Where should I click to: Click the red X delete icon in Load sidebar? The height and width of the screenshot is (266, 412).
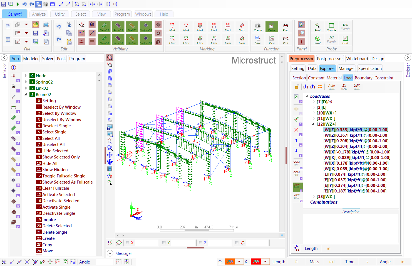(296, 130)
